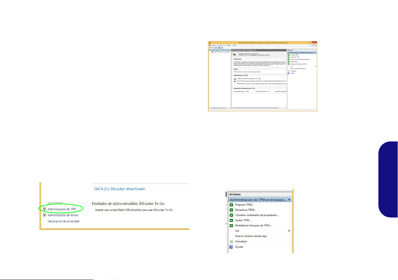Click Actualizar in TPM console window actions
Screen dimensions: 398x280
pos(293,71)
